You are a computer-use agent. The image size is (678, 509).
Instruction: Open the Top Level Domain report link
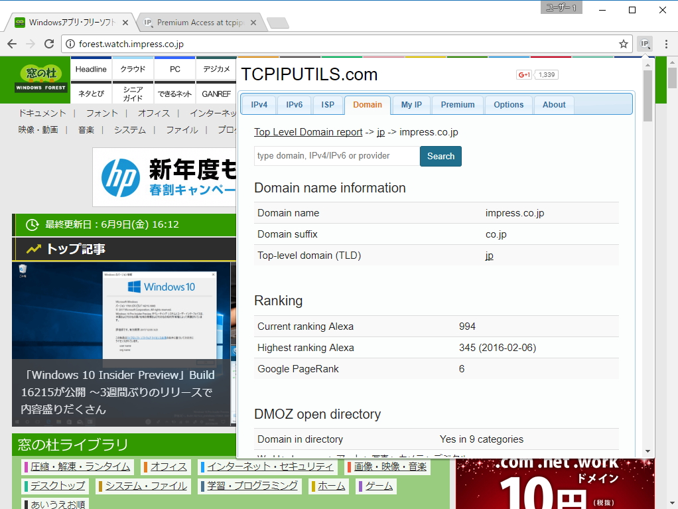(x=308, y=132)
